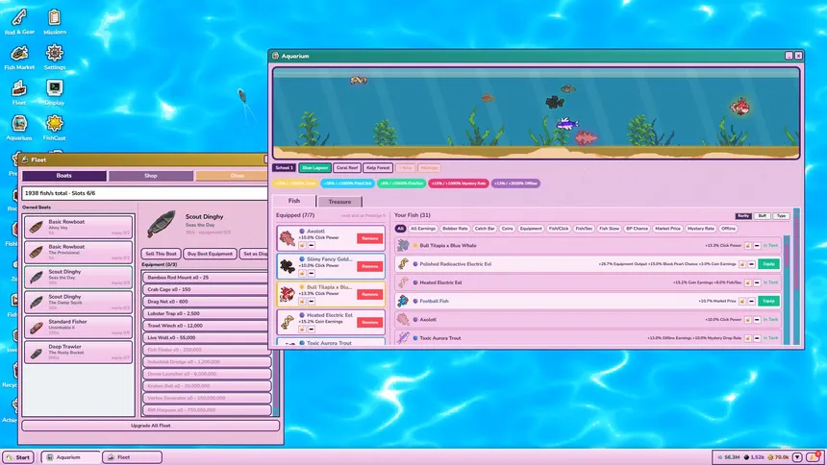Open the Aquarium desktop icon
The width and height of the screenshot is (827, 465).
point(19,128)
